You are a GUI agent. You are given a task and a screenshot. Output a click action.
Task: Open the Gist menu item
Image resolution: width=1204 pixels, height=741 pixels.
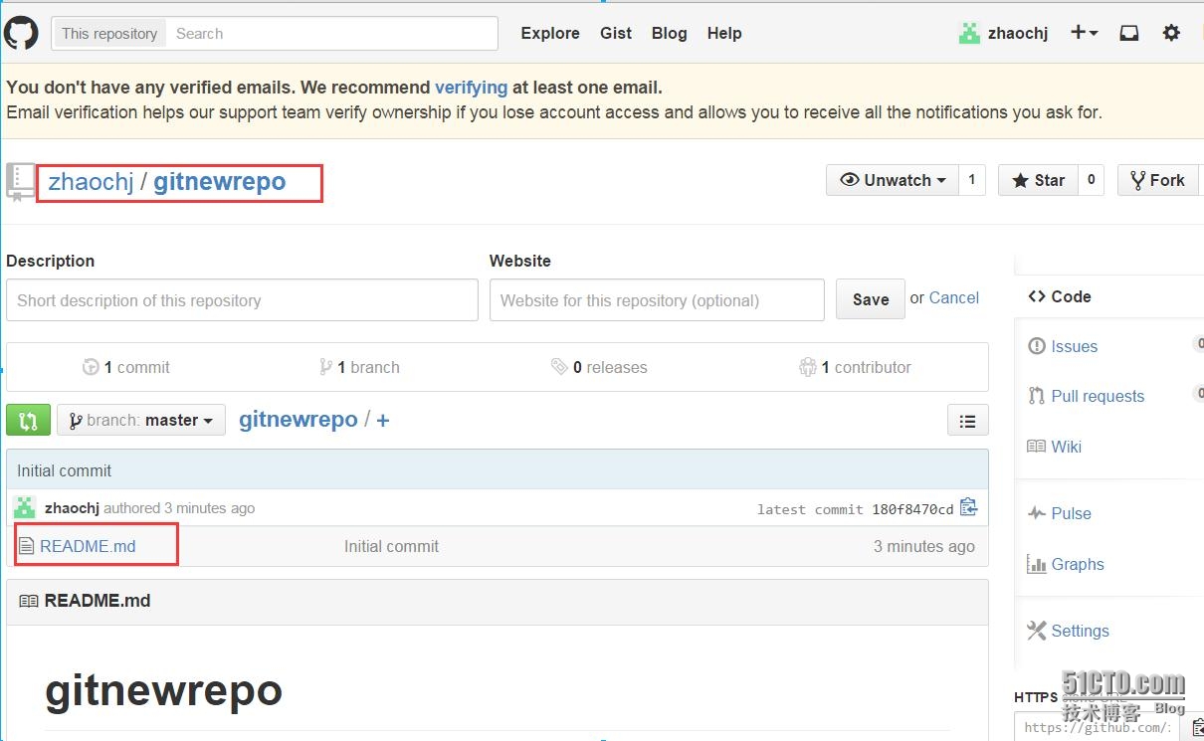coord(616,33)
